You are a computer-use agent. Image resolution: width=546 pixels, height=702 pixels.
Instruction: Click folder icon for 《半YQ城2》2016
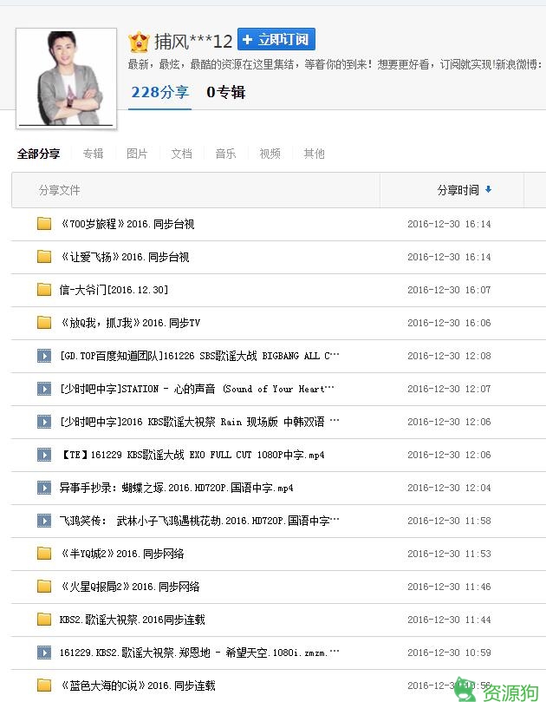click(x=44, y=554)
